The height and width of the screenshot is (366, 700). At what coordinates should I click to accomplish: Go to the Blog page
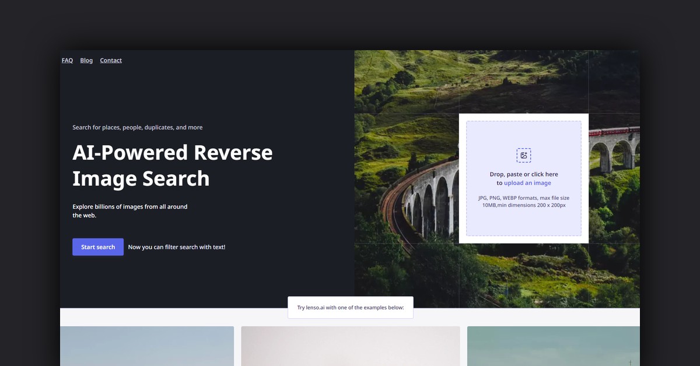[86, 61]
